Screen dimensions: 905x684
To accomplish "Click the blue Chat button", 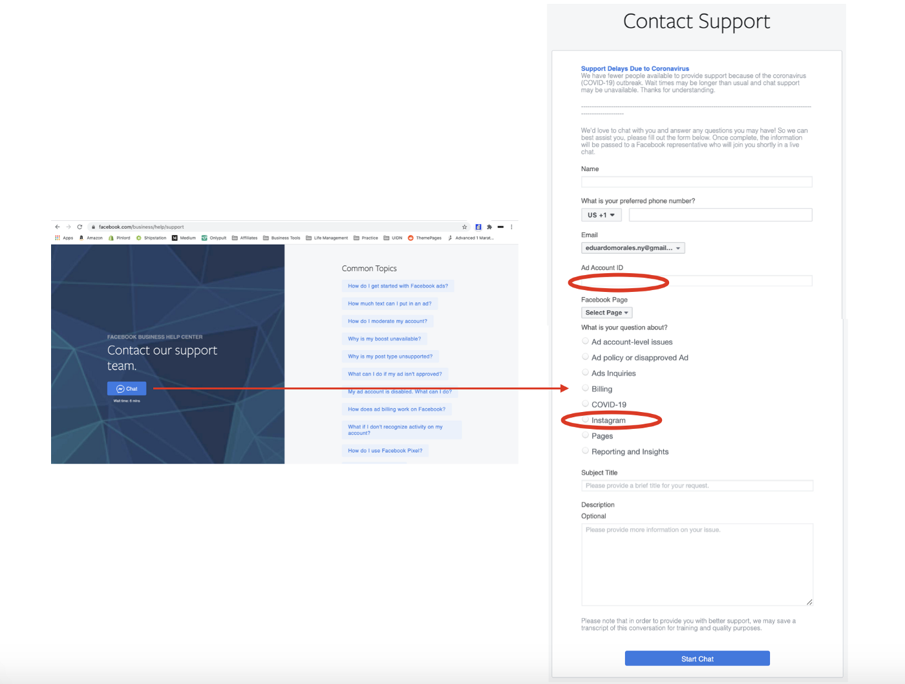I will pyautogui.click(x=127, y=389).
